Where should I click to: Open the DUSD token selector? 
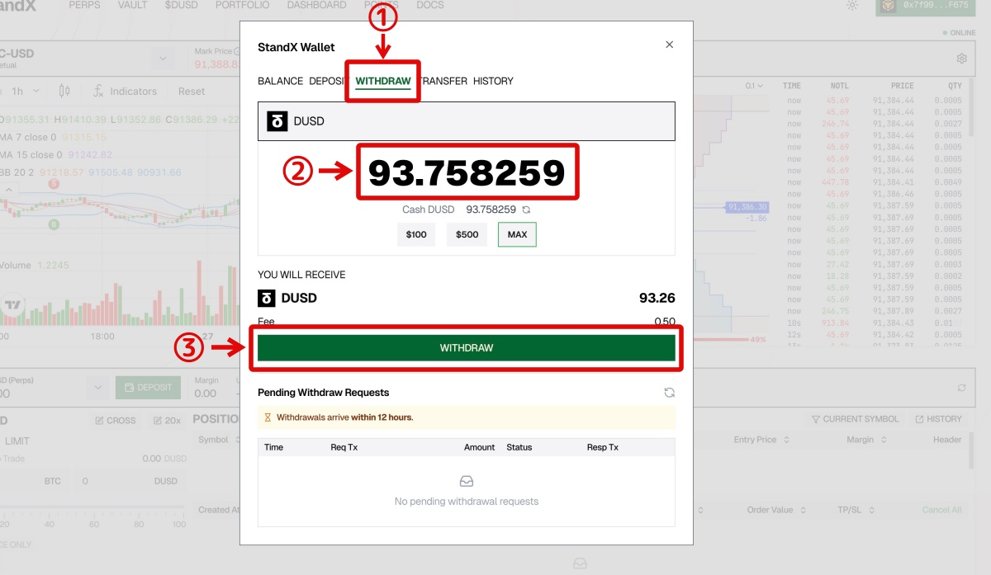point(466,121)
